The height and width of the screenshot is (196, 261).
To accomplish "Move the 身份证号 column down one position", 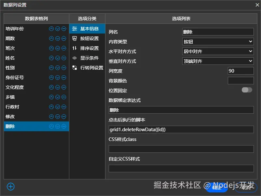I will (x=57, y=77).
